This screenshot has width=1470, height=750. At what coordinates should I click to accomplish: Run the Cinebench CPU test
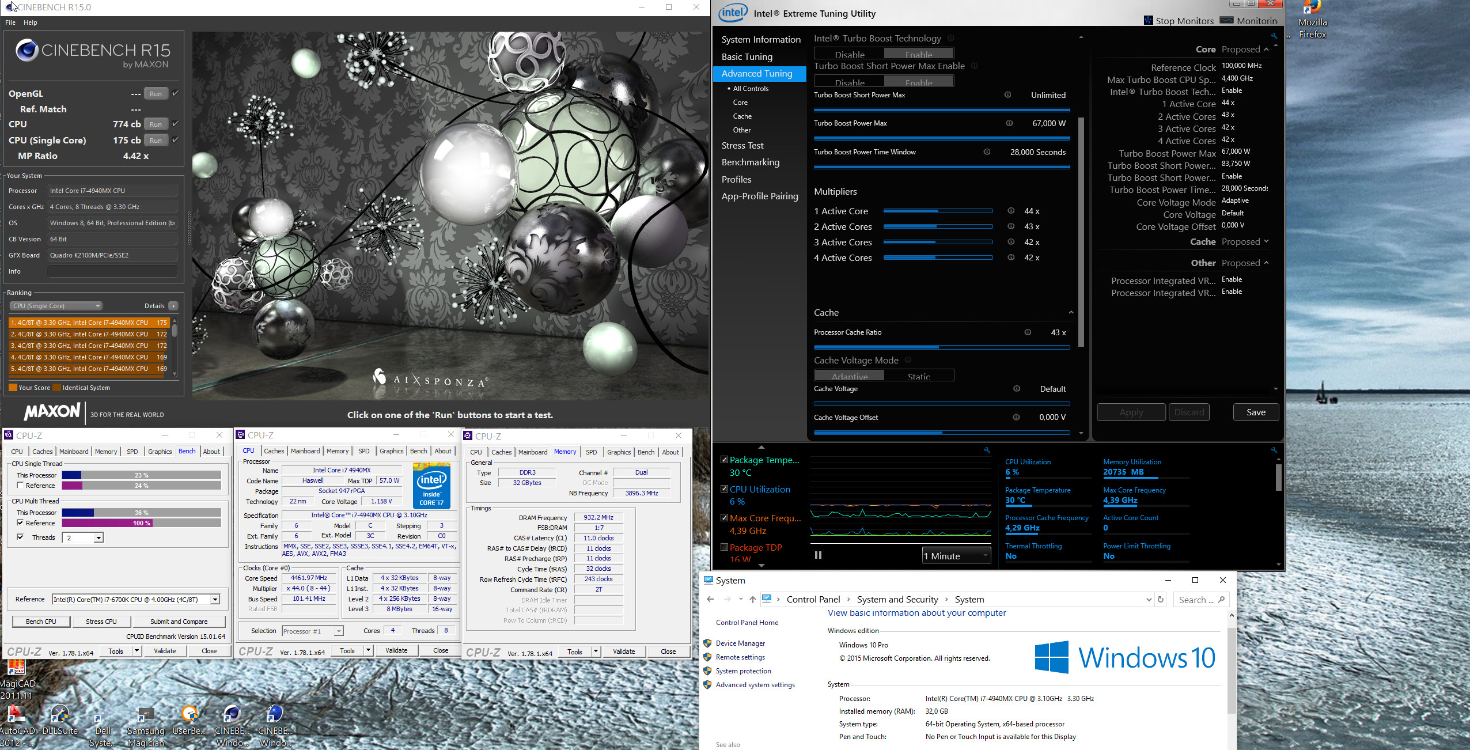[156, 124]
